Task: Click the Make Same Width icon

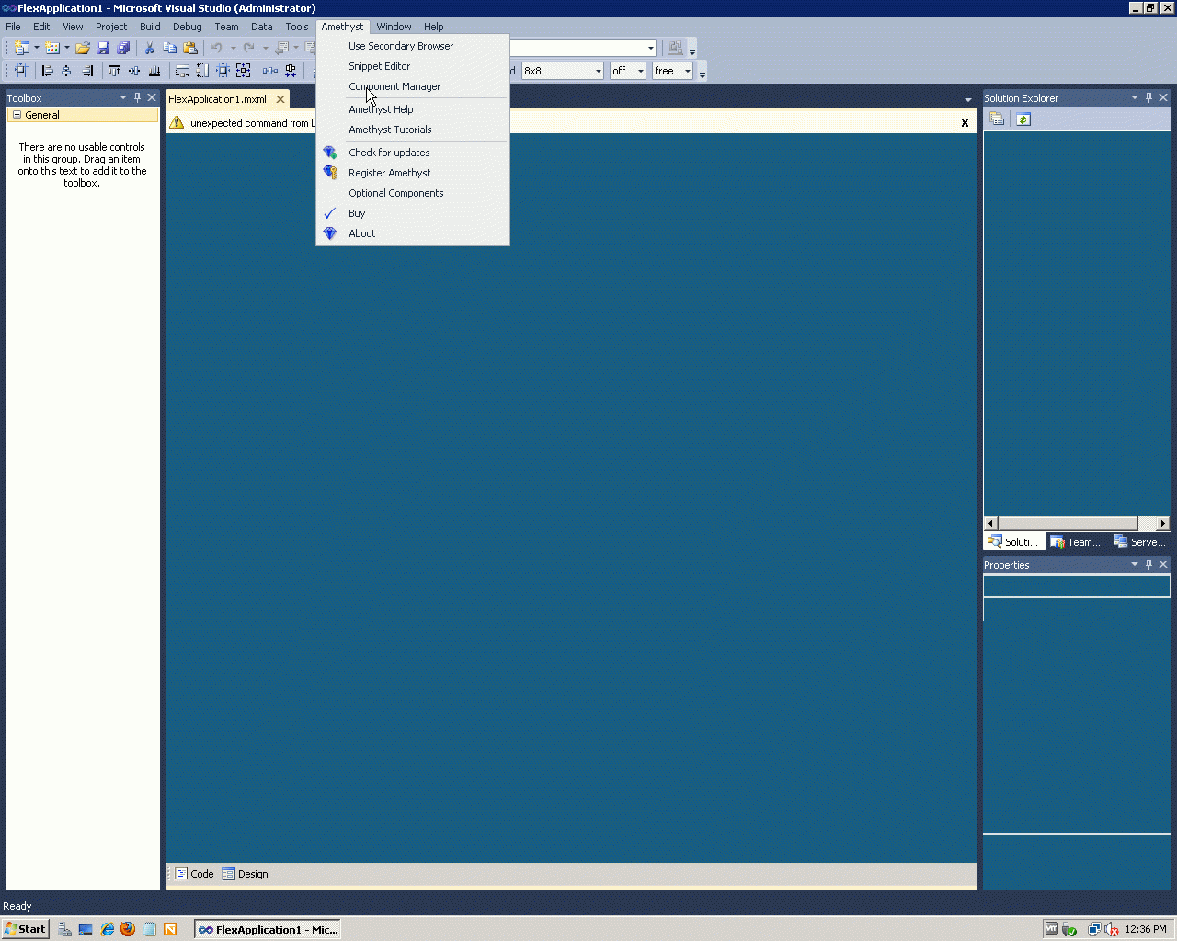Action: (182, 71)
